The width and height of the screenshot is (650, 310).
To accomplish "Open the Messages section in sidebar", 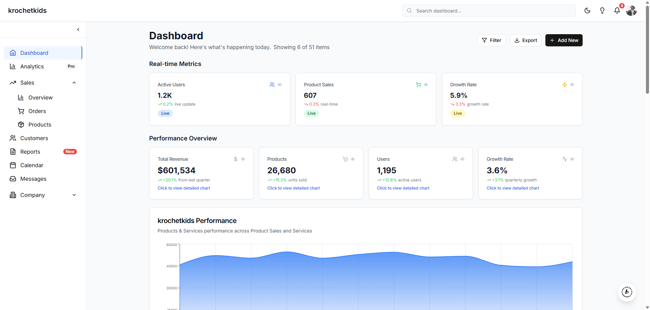I will (33, 179).
